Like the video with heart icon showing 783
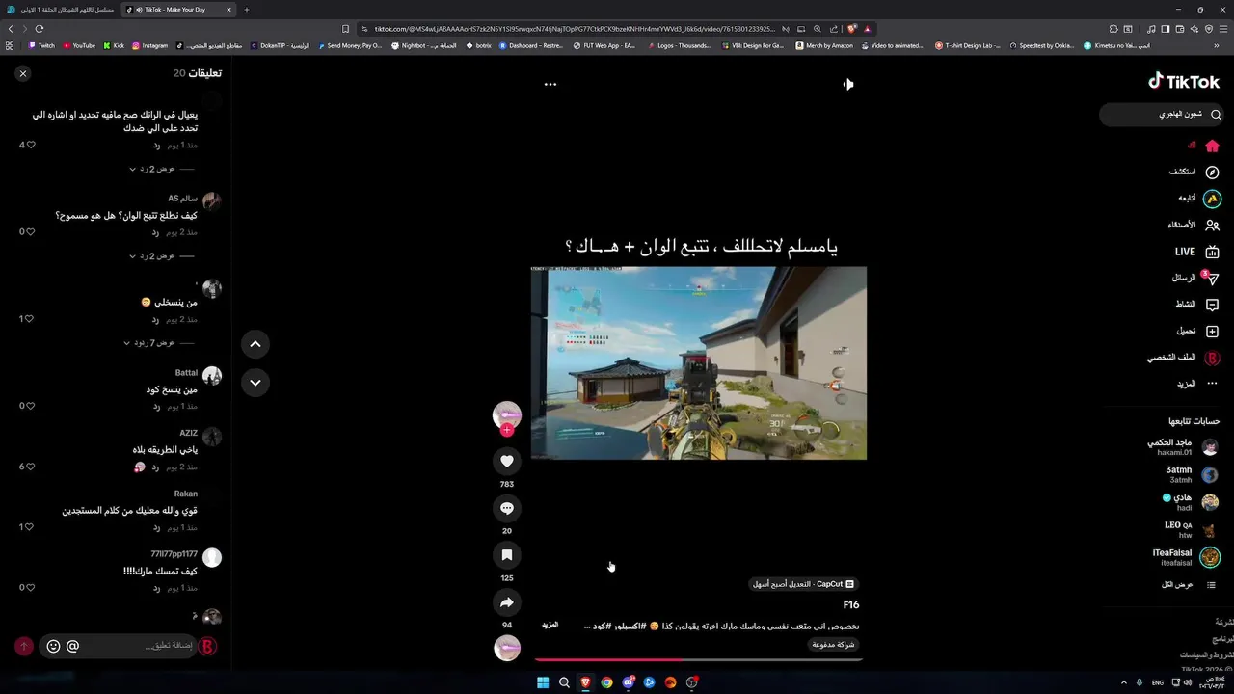This screenshot has height=694, width=1234. click(x=507, y=461)
